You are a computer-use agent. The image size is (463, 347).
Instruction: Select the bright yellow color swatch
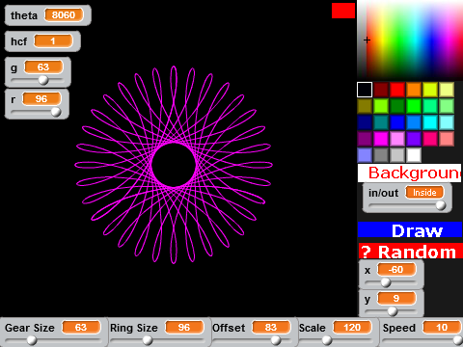[x=430, y=90]
